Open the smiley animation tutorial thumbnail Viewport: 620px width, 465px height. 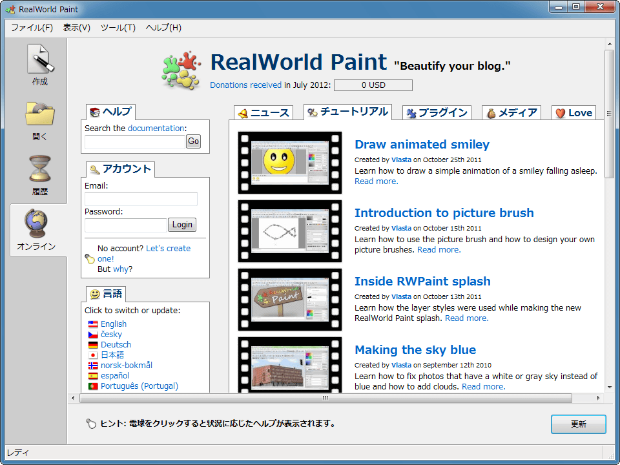pyautogui.click(x=290, y=163)
